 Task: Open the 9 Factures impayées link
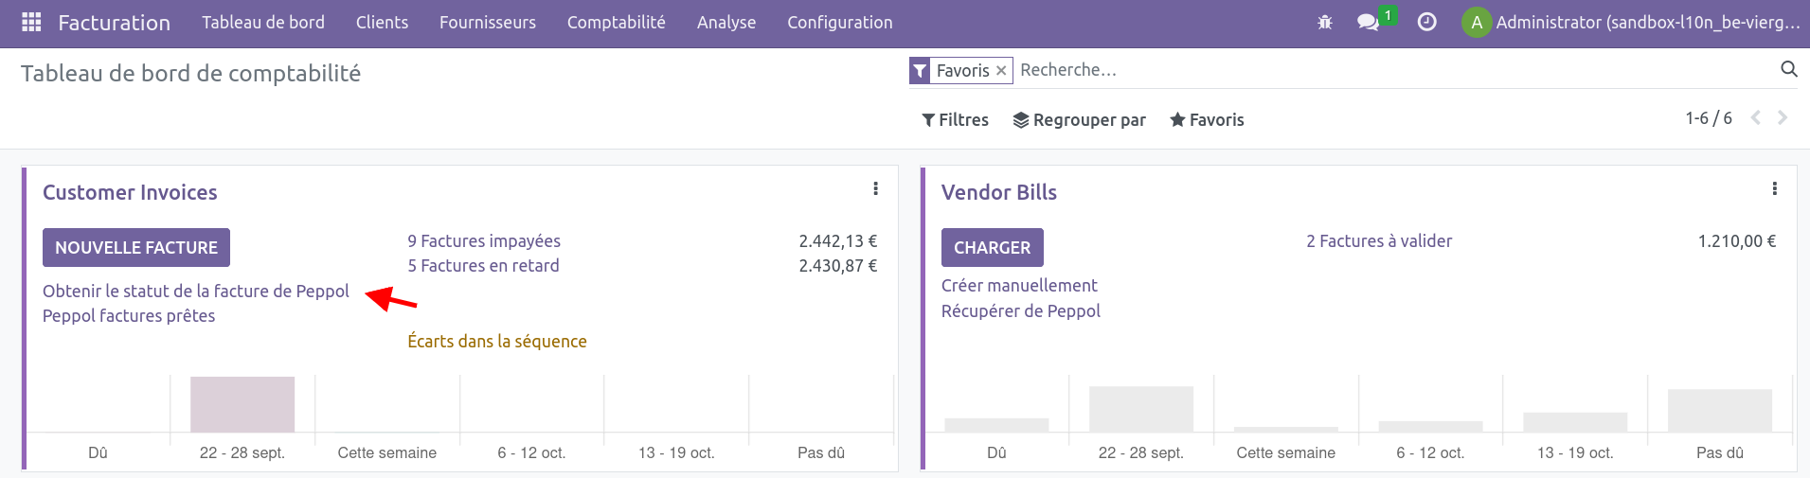484,241
